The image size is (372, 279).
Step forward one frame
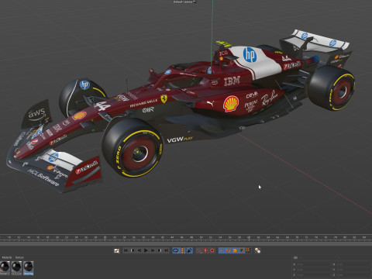point(153,250)
